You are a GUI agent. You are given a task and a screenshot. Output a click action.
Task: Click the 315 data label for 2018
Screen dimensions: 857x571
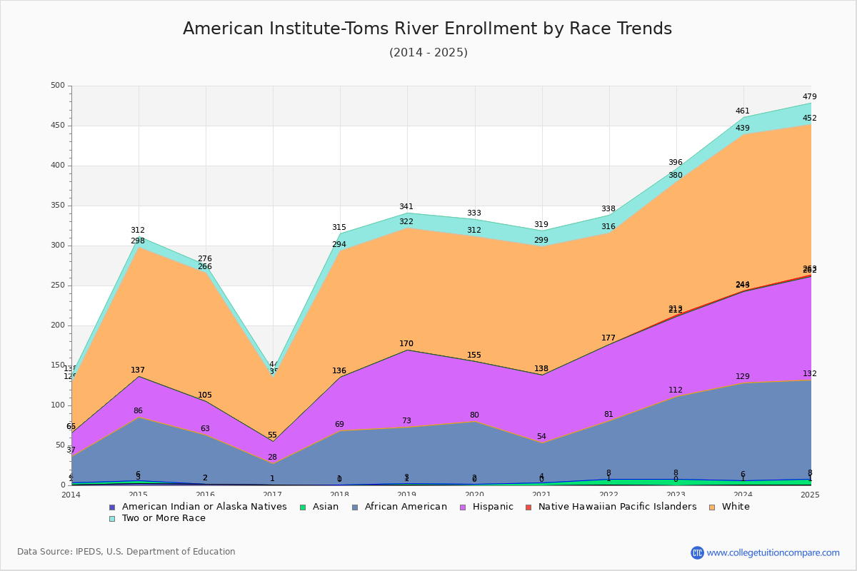339,228
